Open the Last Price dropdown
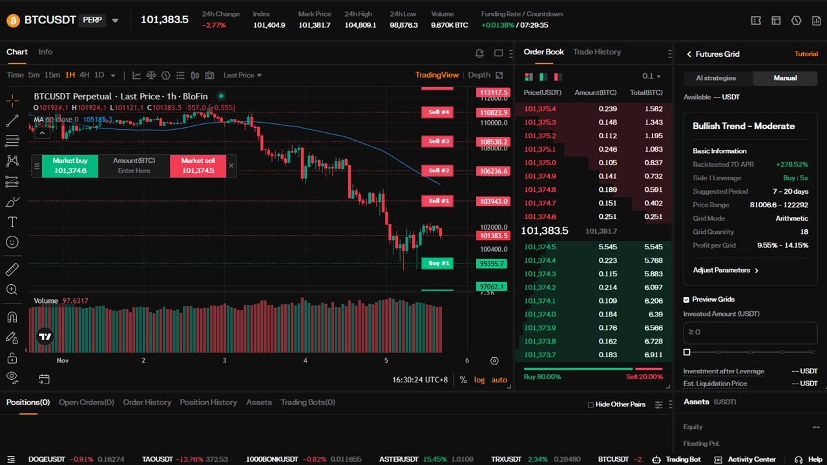 tap(242, 76)
